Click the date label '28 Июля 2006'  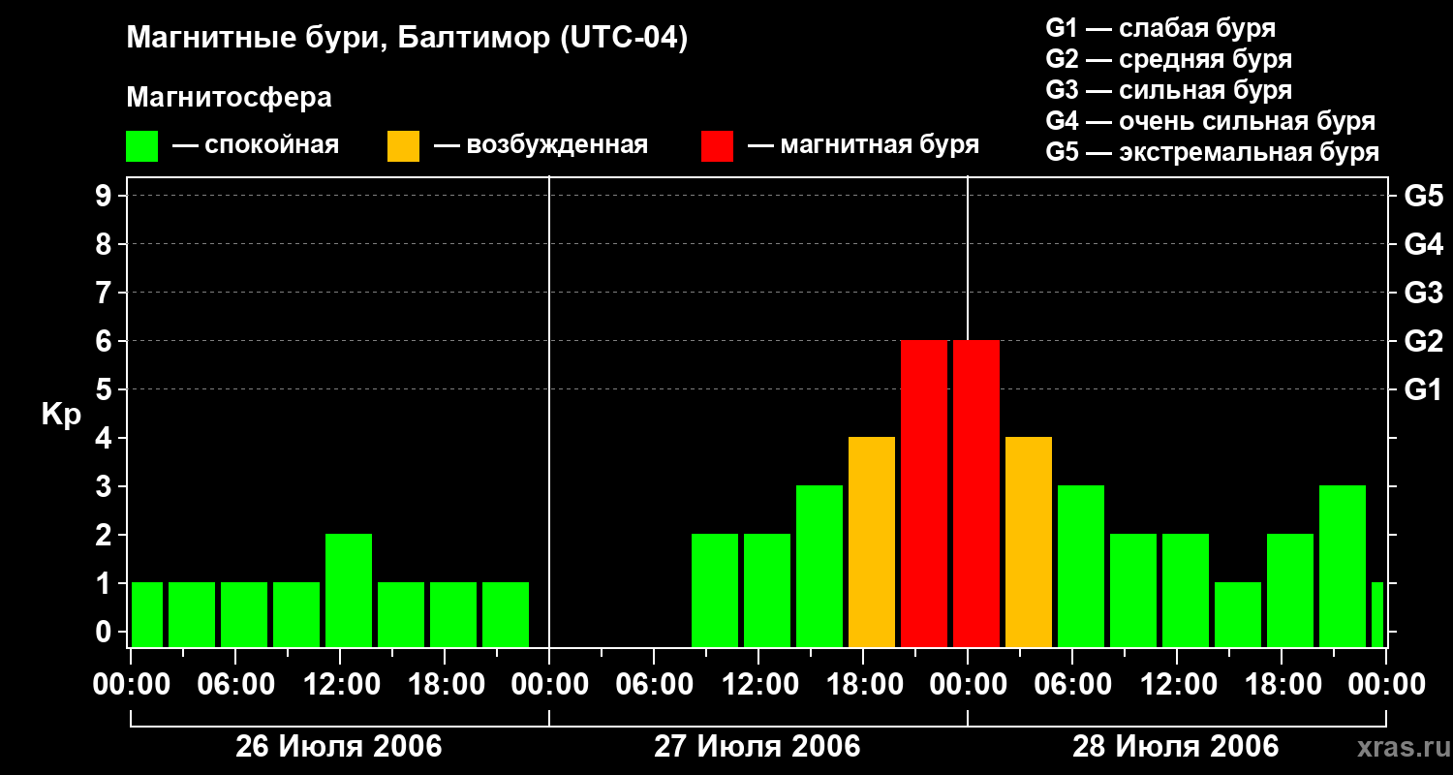(x=1175, y=747)
